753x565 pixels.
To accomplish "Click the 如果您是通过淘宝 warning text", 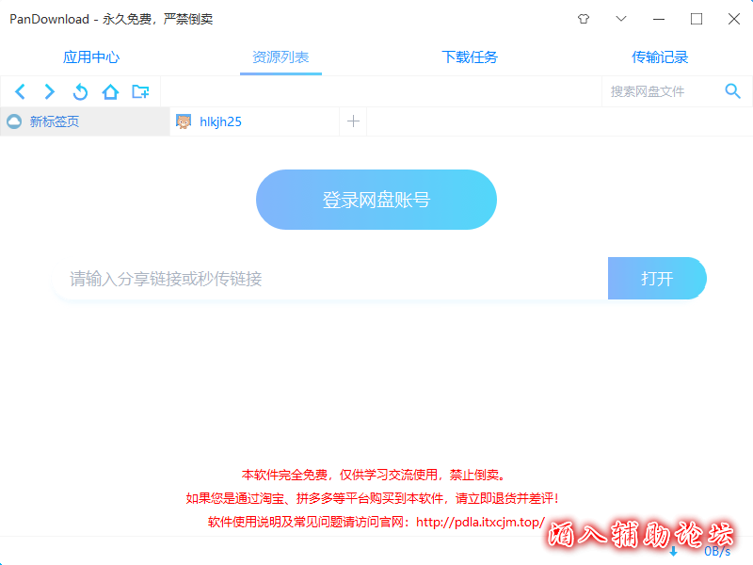I will [373, 498].
